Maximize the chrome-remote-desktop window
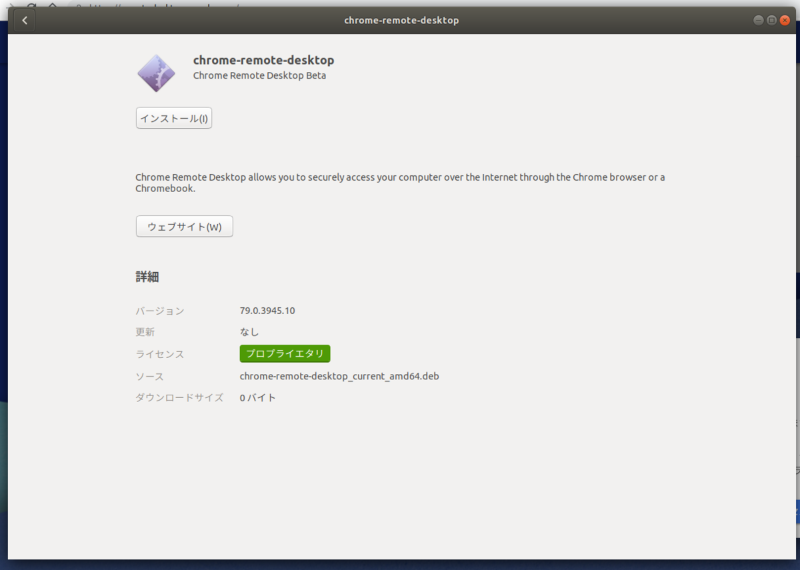The height and width of the screenshot is (570, 800). [x=771, y=20]
